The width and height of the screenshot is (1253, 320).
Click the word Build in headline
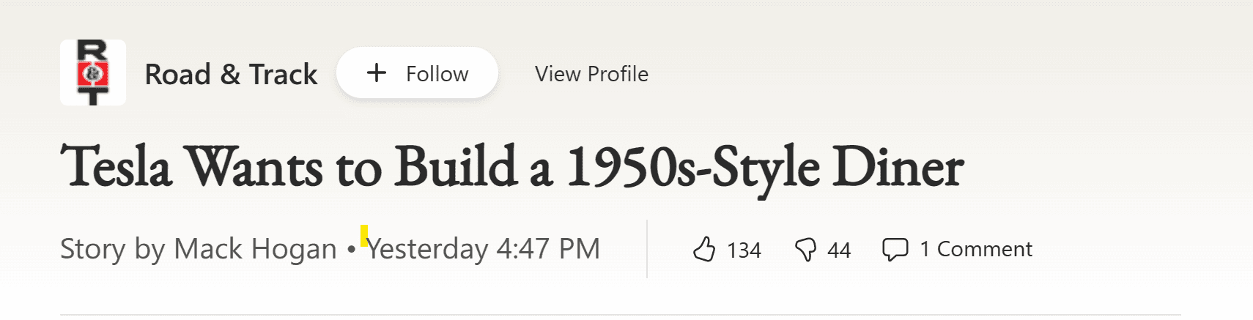click(x=456, y=167)
